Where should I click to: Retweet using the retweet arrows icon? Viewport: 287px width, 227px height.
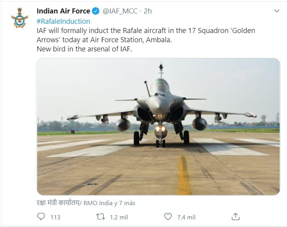pos(101,217)
